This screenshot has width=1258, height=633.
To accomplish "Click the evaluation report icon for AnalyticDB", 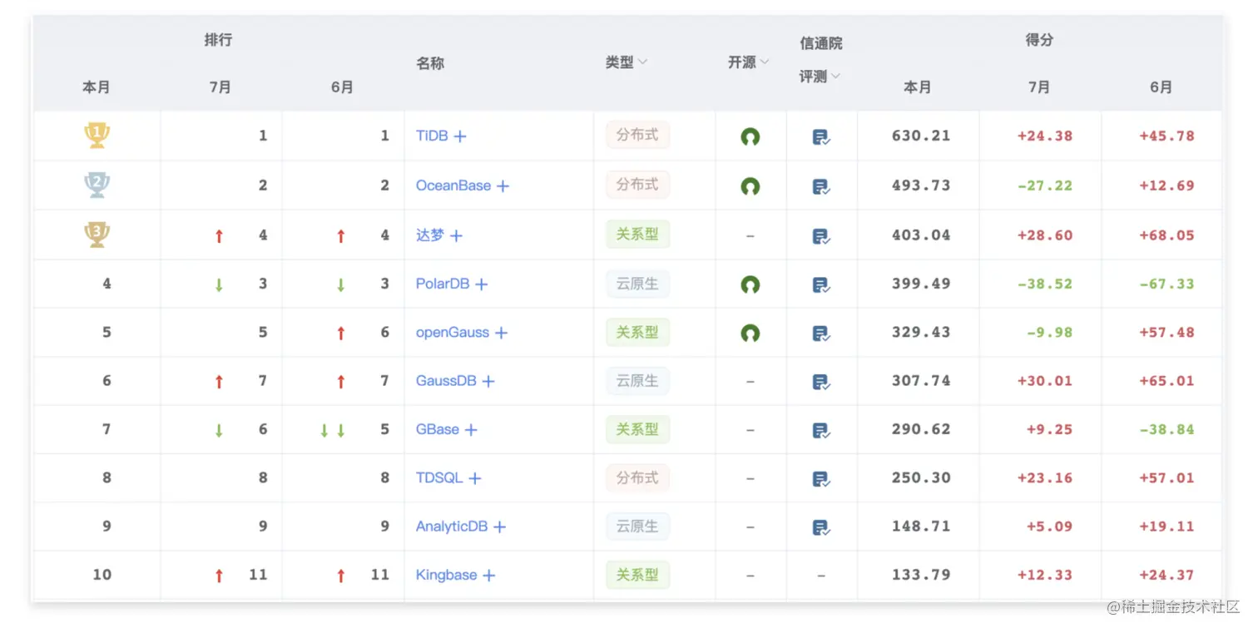I will tap(821, 527).
